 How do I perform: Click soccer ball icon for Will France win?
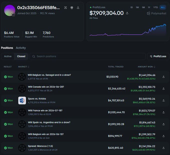click(x=22, y=112)
